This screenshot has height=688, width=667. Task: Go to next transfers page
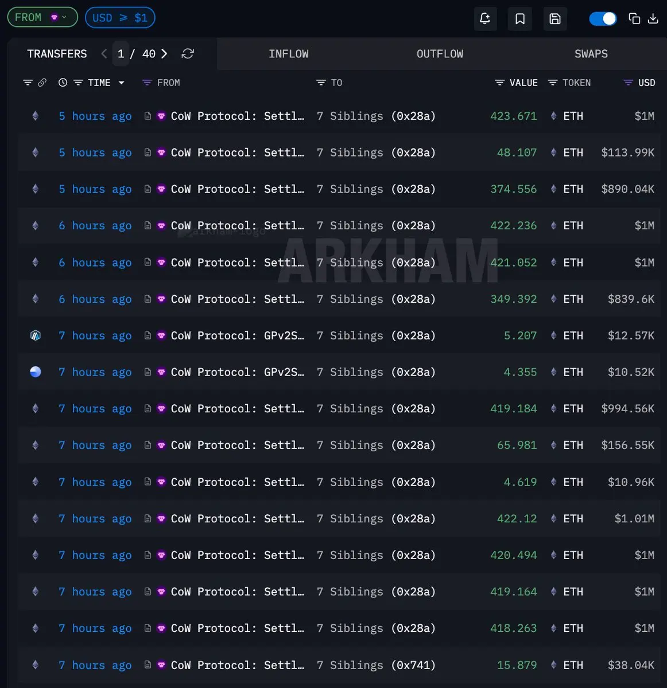(x=164, y=53)
